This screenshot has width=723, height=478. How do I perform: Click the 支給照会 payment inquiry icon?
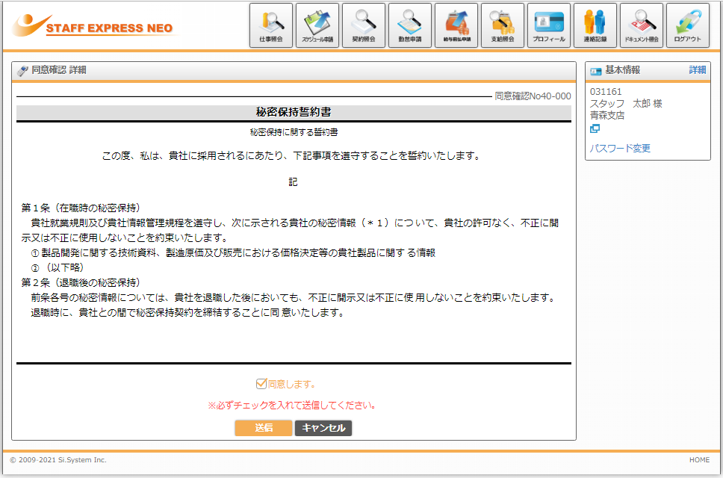[x=503, y=25]
